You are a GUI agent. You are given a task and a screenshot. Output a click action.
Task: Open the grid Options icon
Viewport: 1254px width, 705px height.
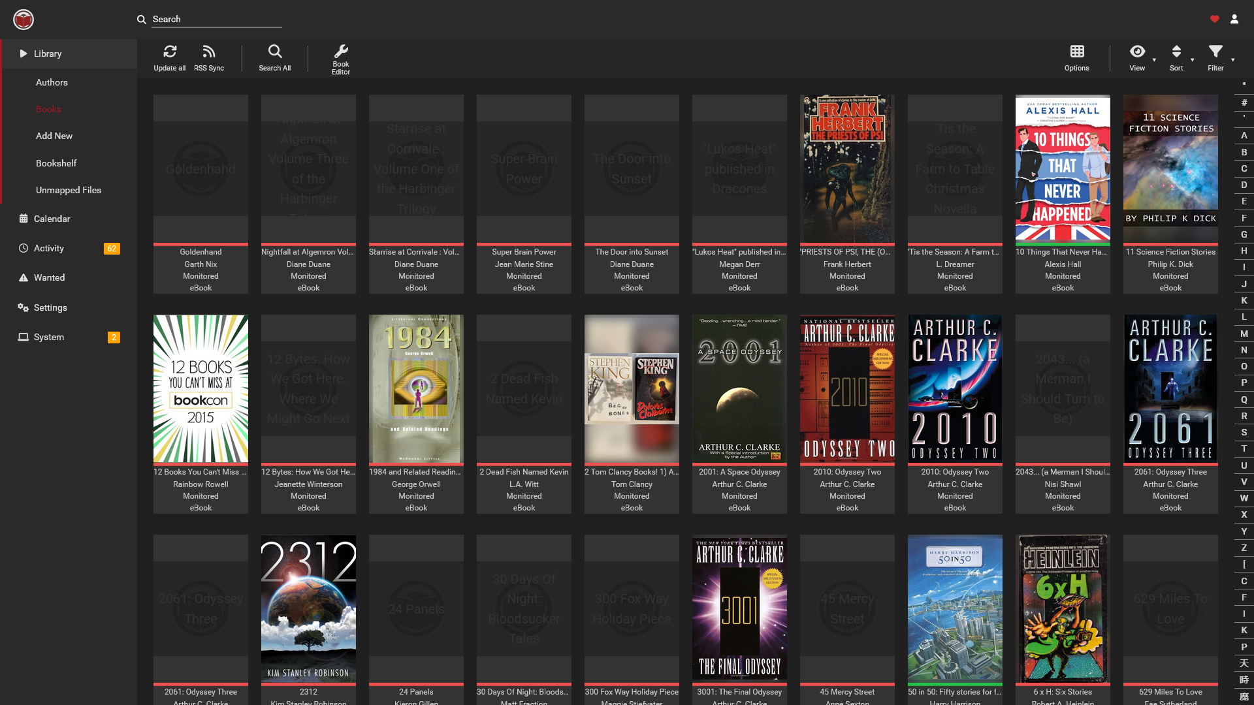click(x=1077, y=52)
